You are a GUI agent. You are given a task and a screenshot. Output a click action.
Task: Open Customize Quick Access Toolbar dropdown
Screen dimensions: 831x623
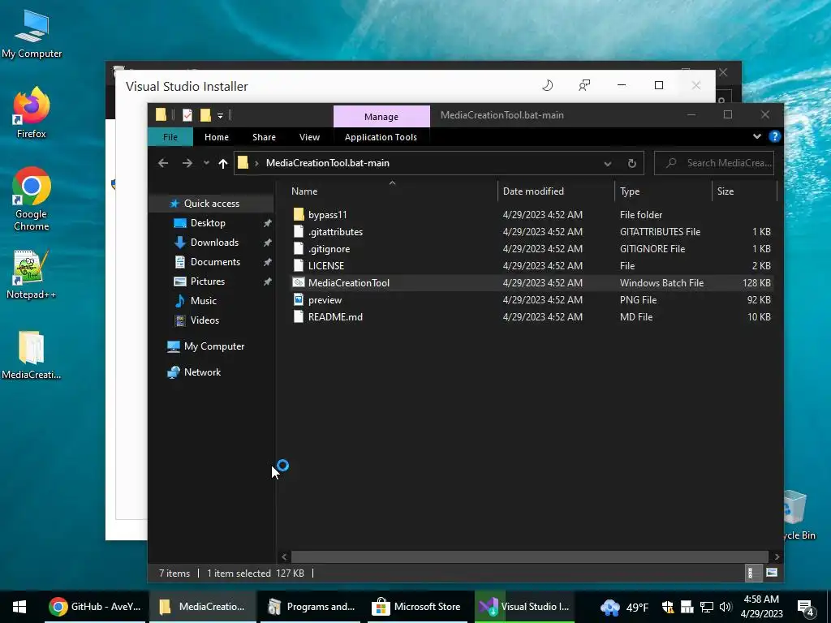[x=220, y=115]
